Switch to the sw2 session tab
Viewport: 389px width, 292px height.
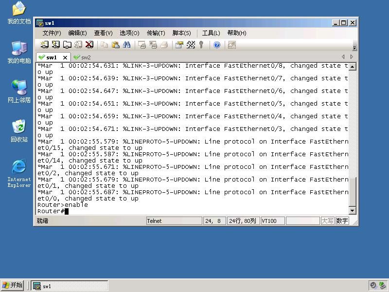tap(82, 57)
